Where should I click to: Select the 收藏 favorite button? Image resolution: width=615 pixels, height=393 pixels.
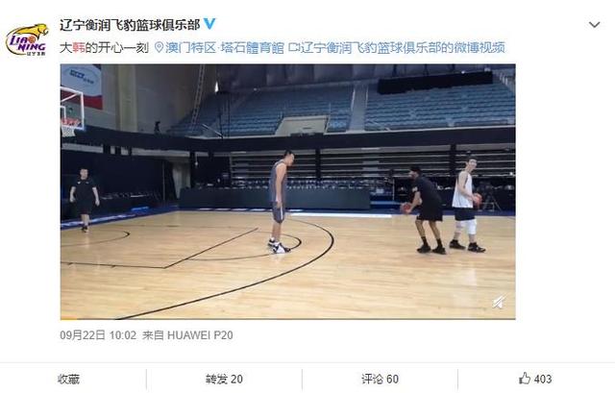pos(68,380)
